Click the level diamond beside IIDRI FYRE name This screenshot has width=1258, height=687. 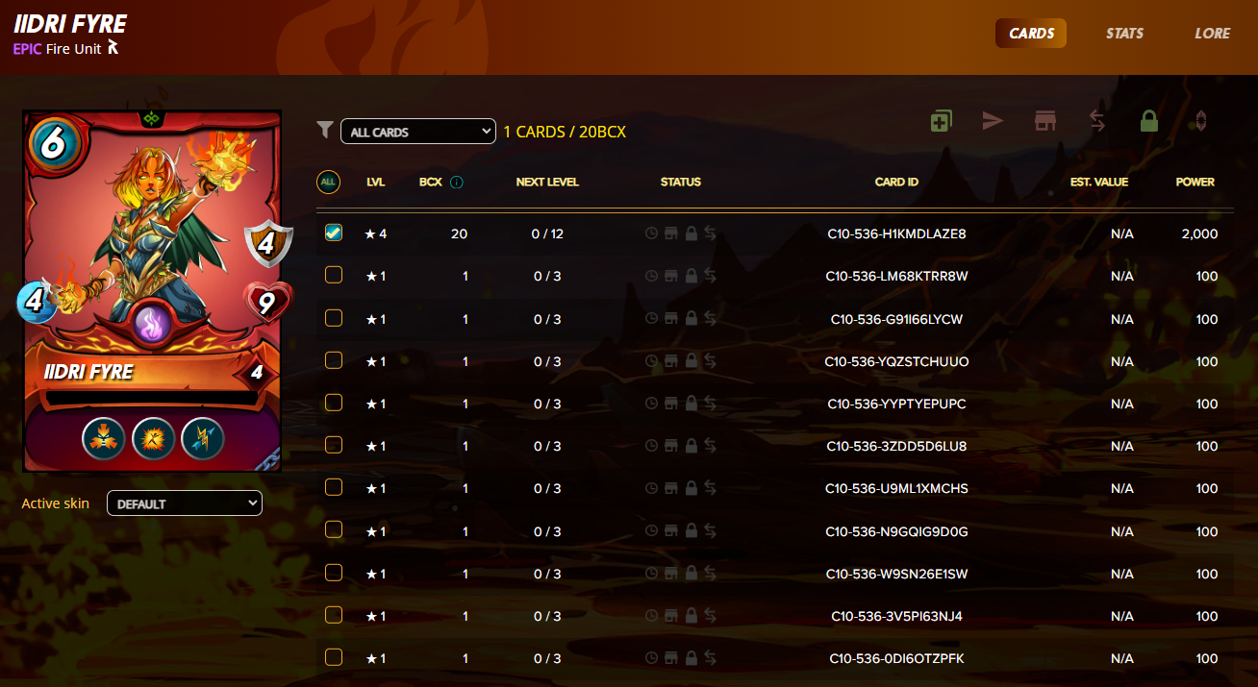coord(257,372)
